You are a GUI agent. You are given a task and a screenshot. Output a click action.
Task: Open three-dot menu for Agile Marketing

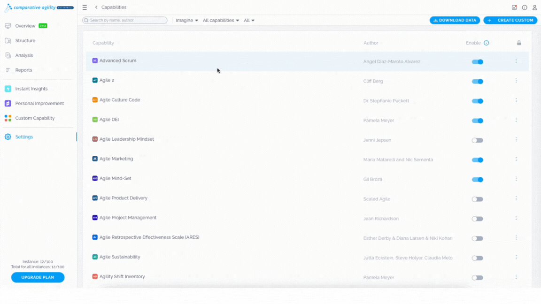[516, 159]
